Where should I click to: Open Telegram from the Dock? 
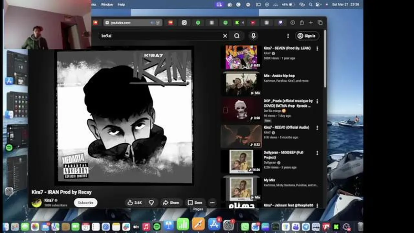[306, 227]
